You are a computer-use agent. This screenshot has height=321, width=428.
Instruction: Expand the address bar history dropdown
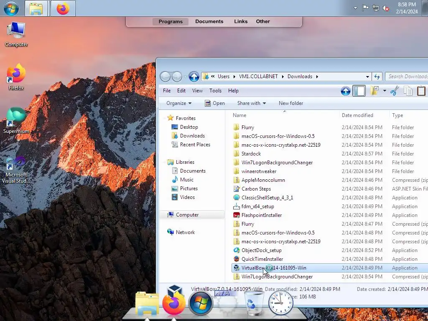[x=367, y=77]
